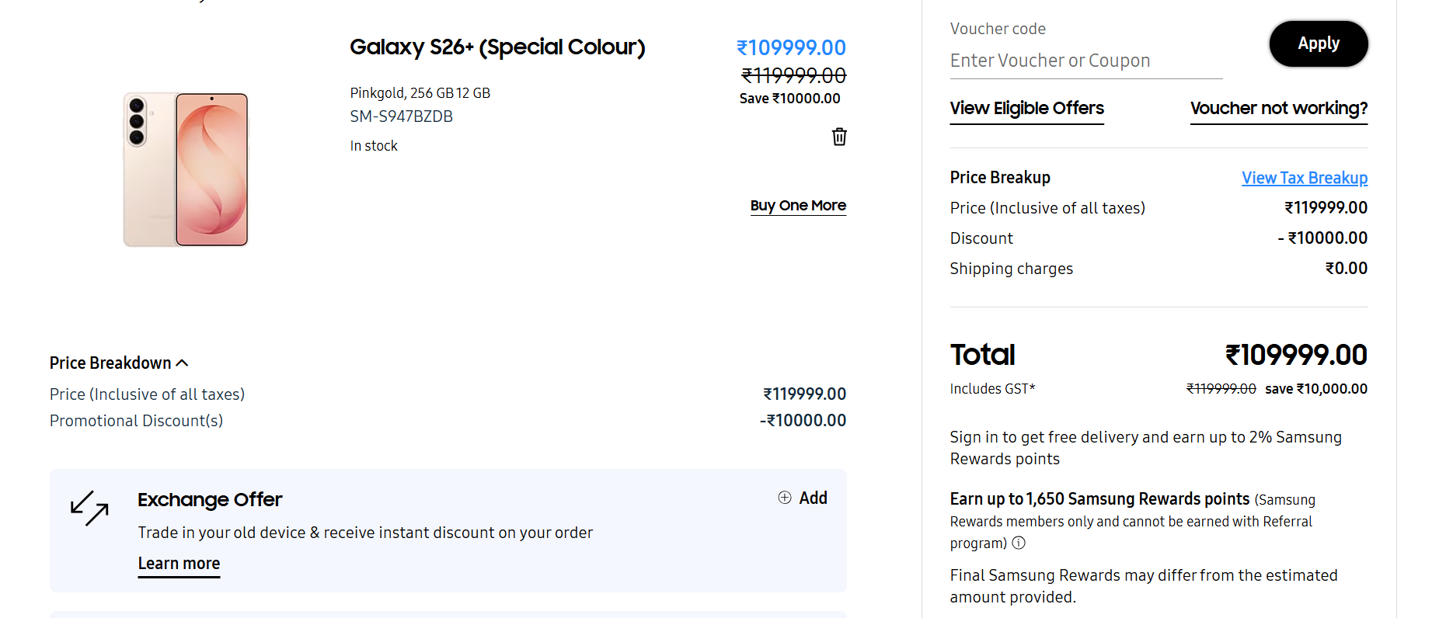
Task: Click the ₹109999.00 product price
Action: [791, 48]
